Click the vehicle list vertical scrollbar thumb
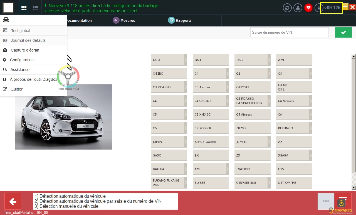 [354, 115]
